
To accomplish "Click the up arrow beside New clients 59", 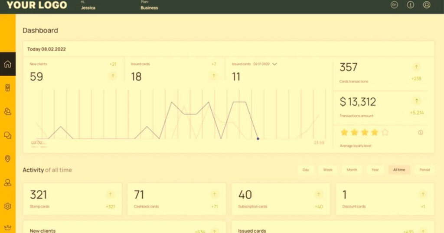I will 113,76.
